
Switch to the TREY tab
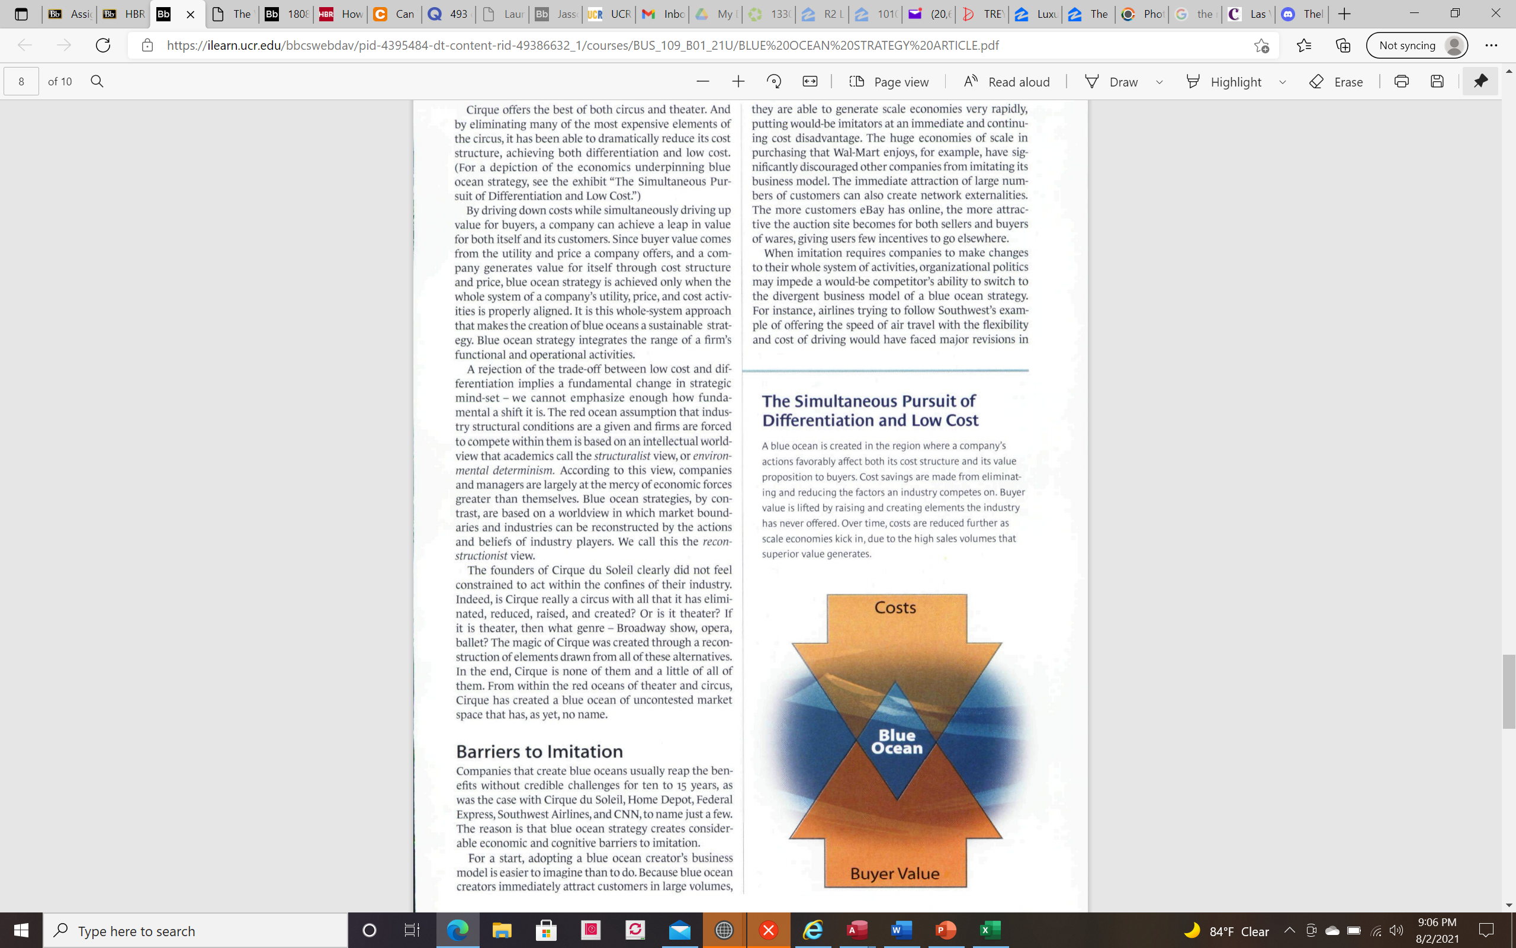click(982, 14)
